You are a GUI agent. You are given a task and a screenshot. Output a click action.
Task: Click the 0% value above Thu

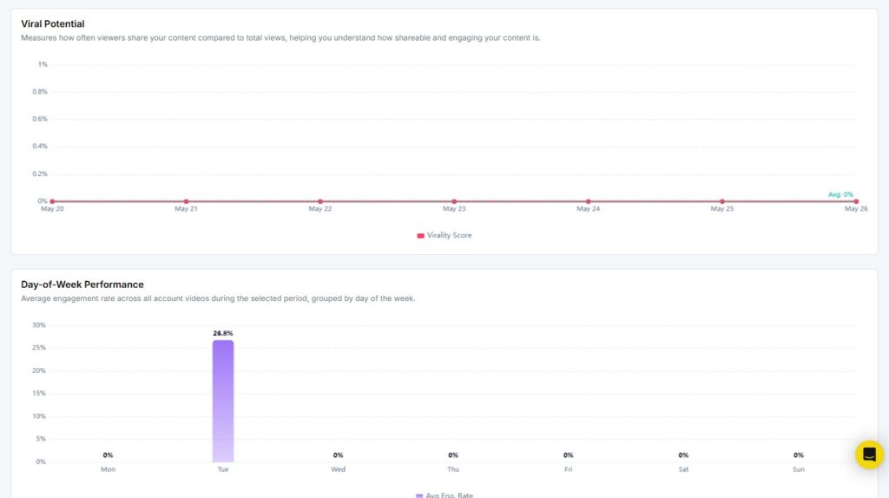pyautogui.click(x=453, y=455)
